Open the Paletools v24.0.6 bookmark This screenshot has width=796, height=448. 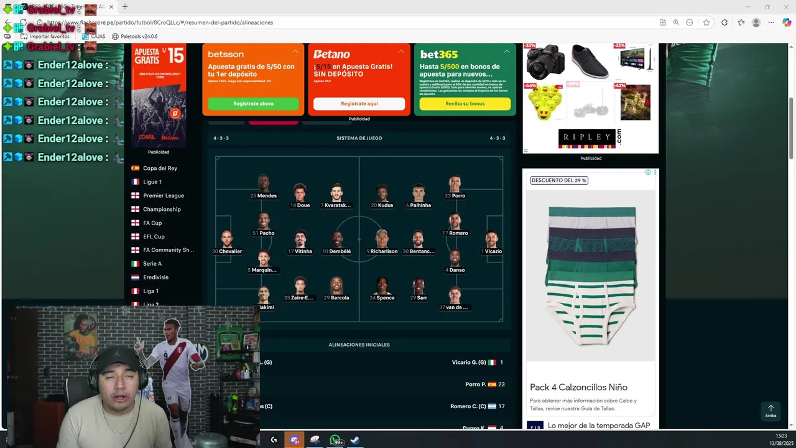point(135,37)
